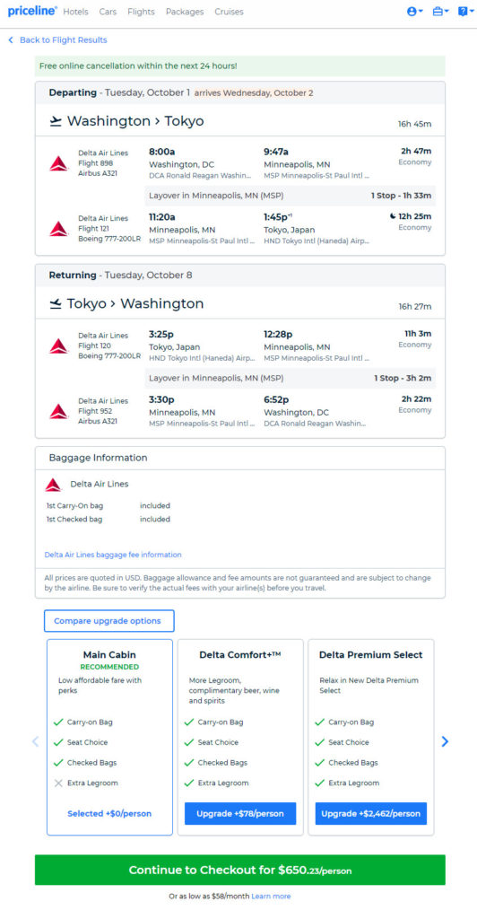Click the priceline logo
477x919 pixels.
pyautogui.click(x=32, y=11)
